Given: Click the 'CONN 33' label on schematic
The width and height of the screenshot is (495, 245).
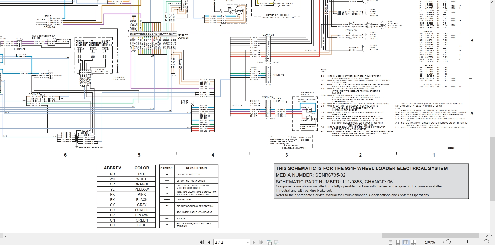Looking at the screenshot, I should (x=278, y=75).
